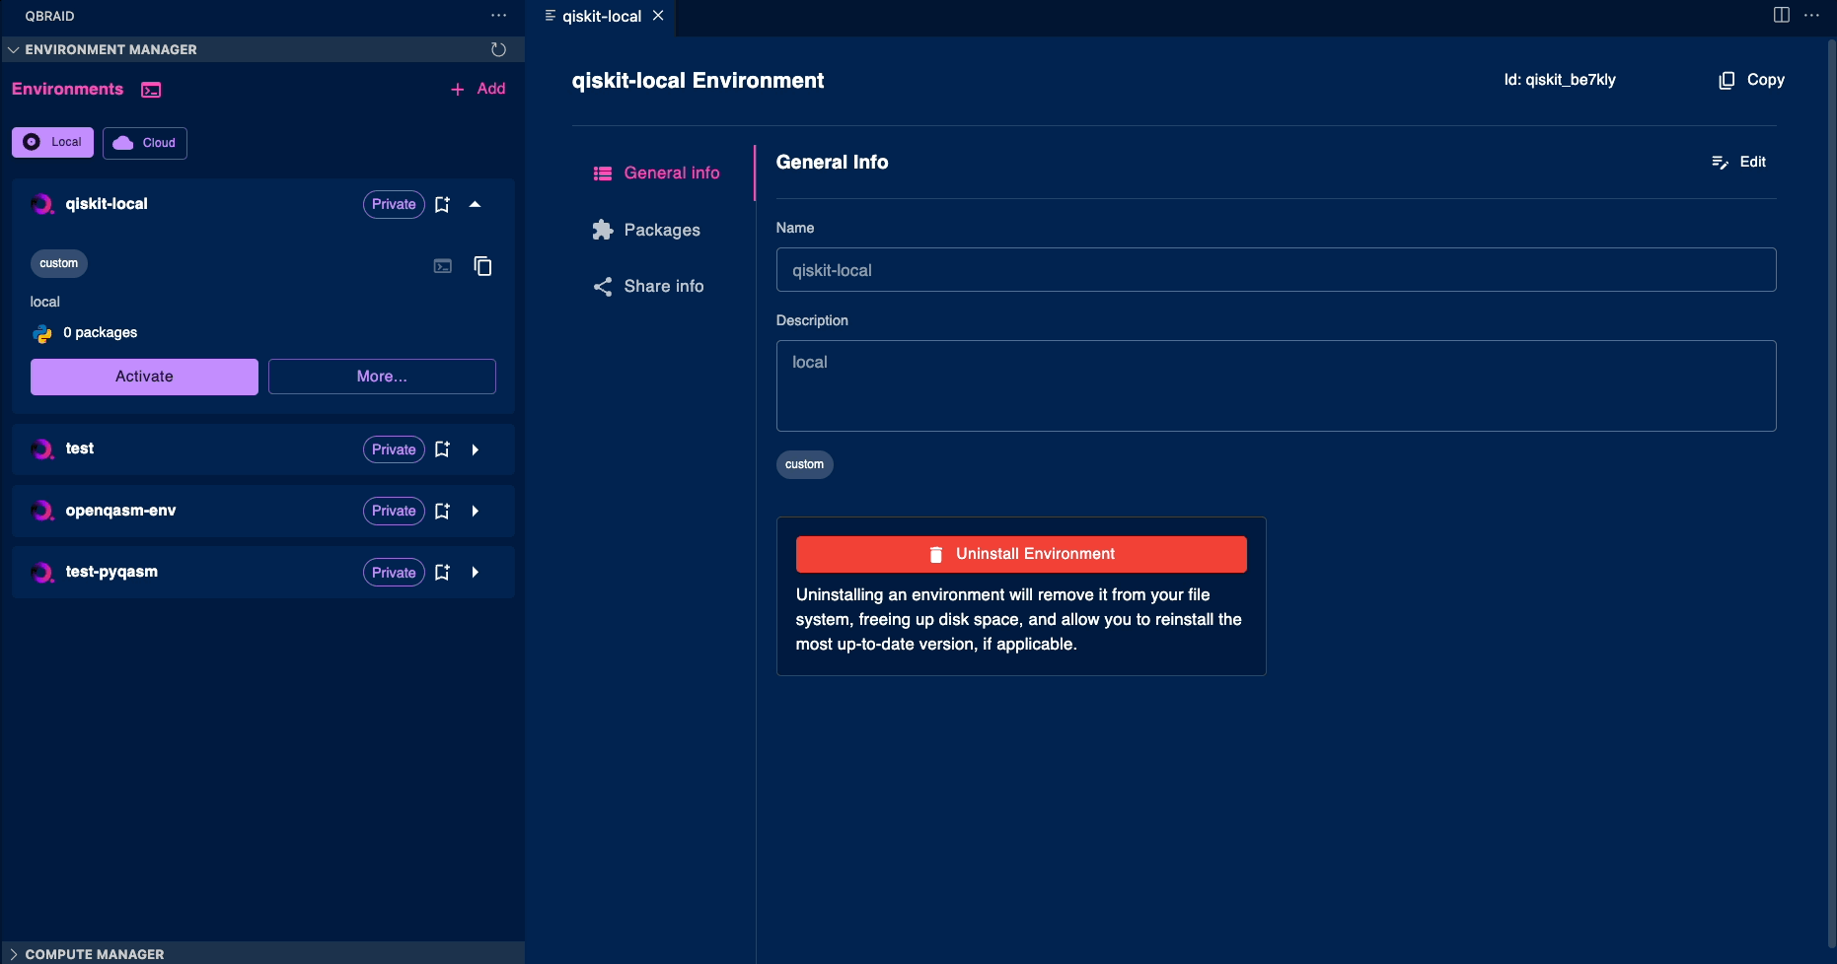The width and height of the screenshot is (1837, 964).
Task: Expand the test environment card
Action: coord(475,449)
